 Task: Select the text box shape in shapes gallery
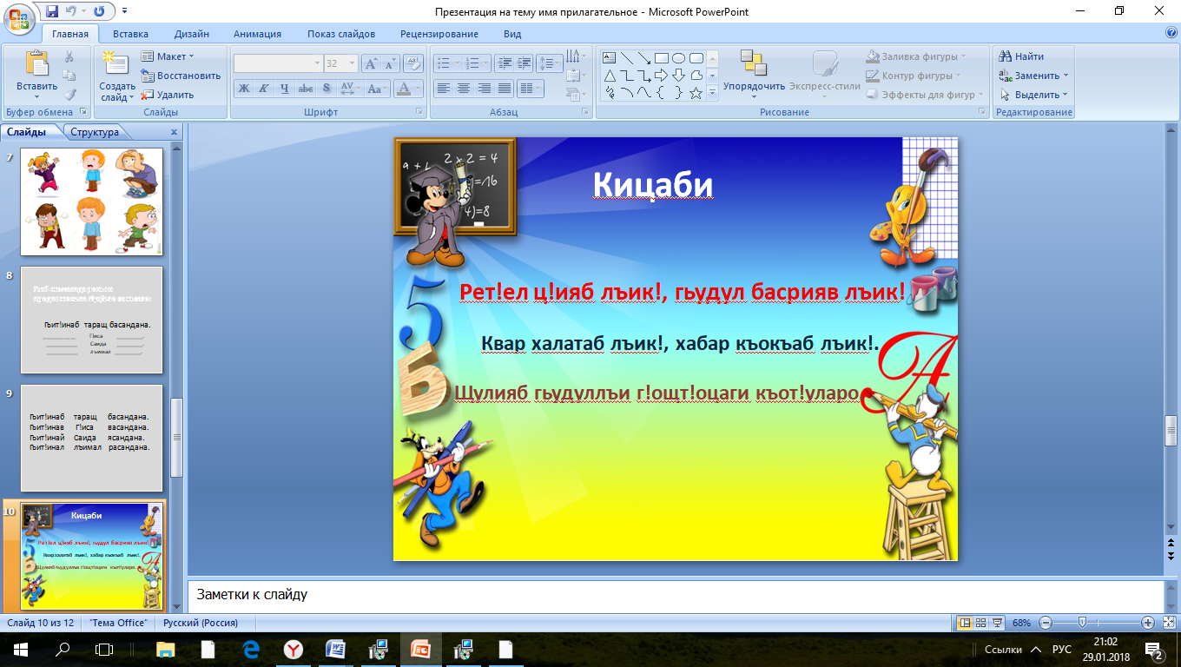(610, 57)
